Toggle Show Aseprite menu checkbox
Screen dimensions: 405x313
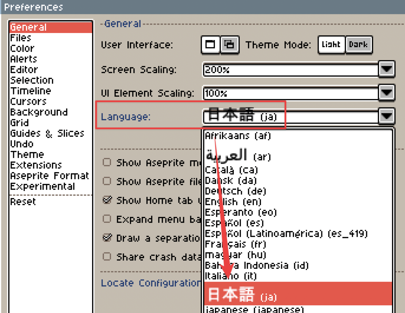click(x=107, y=163)
